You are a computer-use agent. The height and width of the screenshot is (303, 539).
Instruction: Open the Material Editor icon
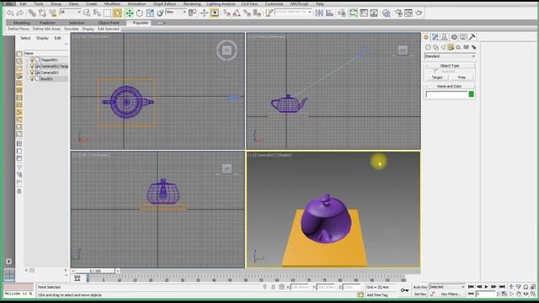click(387, 13)
